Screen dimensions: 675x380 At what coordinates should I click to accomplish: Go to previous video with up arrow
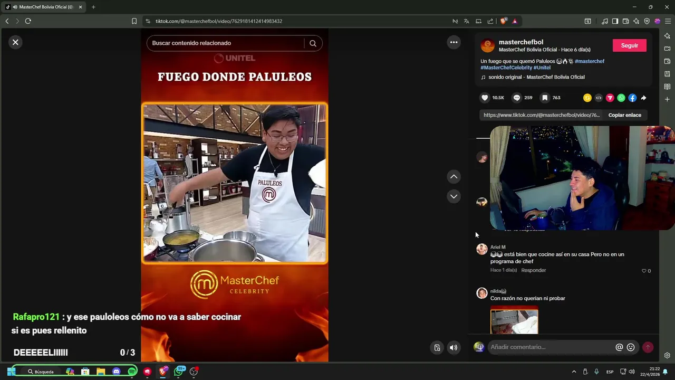(x=454, y=177)
